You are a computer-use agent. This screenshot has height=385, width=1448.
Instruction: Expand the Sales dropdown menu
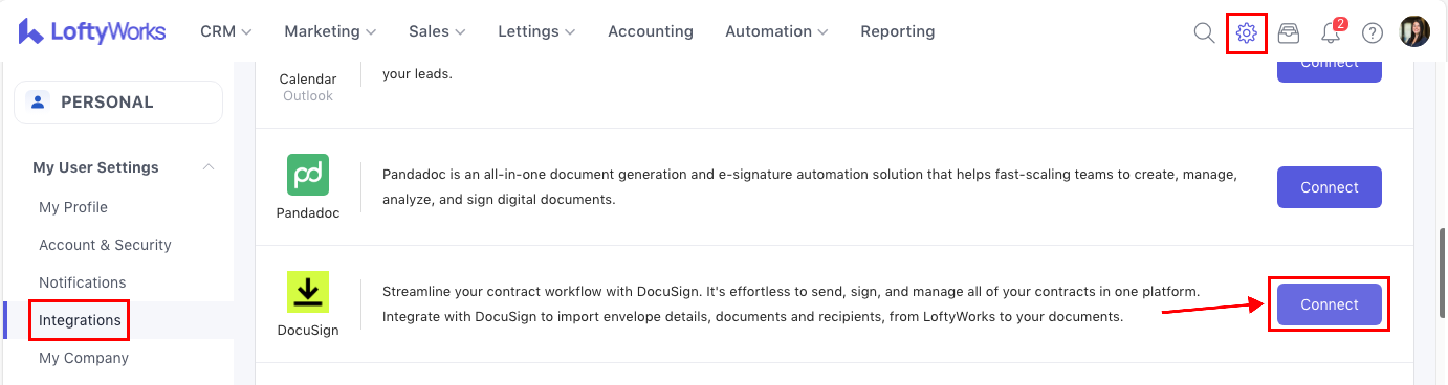[437, 31]
